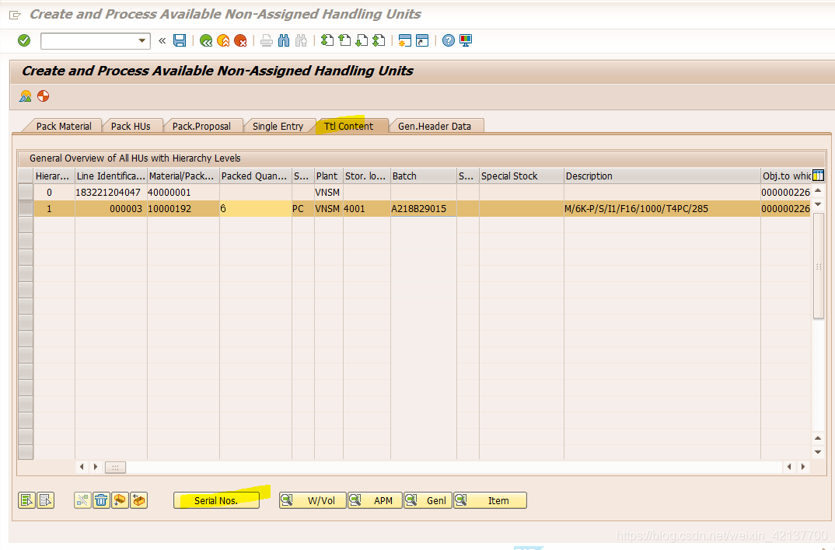Screen dimensions: 835x550
Task: Click the red-white circle application toolbar icon
Action: 43,96
